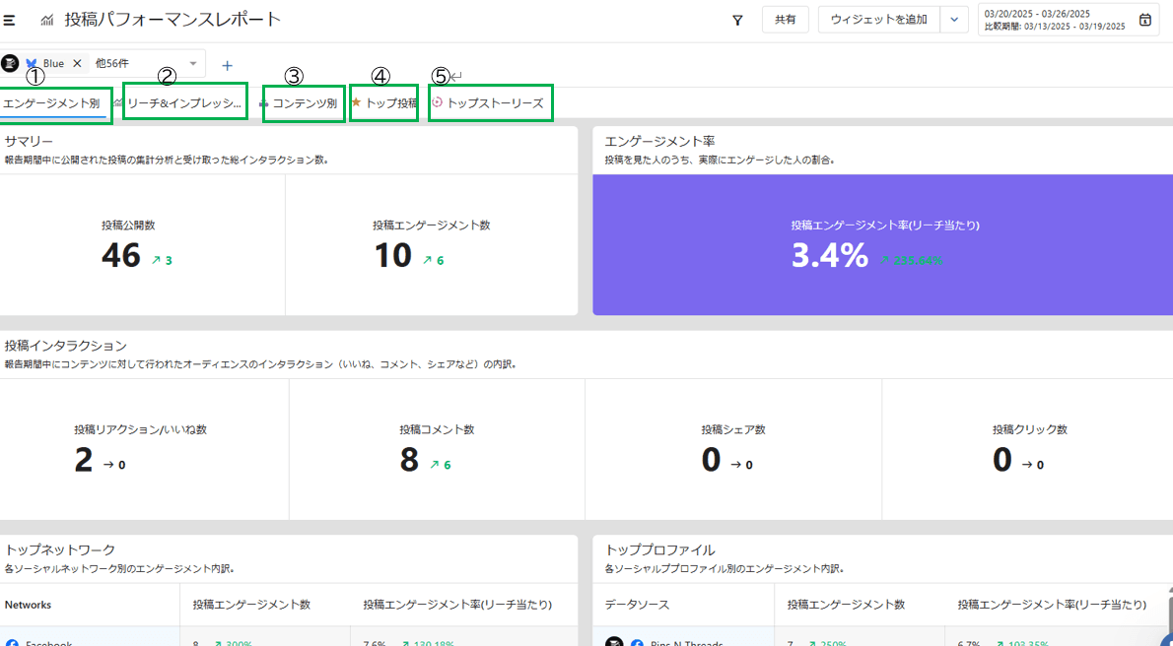Click the ウィジェットを追加 button
This screenshot has height=646, width=1173.
click(878, 20)
